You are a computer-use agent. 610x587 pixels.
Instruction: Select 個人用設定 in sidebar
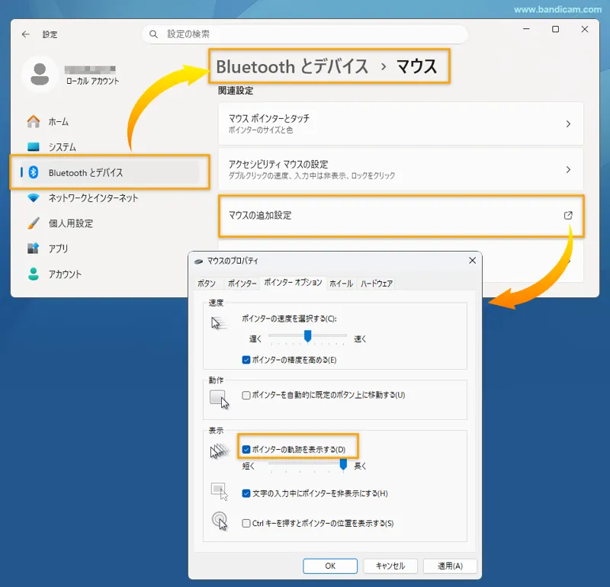71,223
